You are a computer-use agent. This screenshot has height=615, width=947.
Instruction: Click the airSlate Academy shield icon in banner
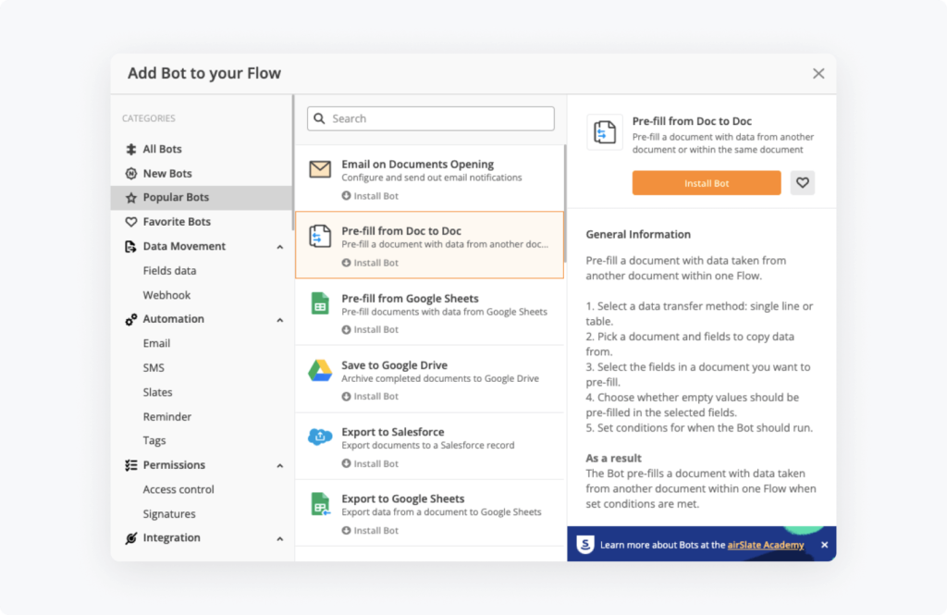(x=585, y=545)
